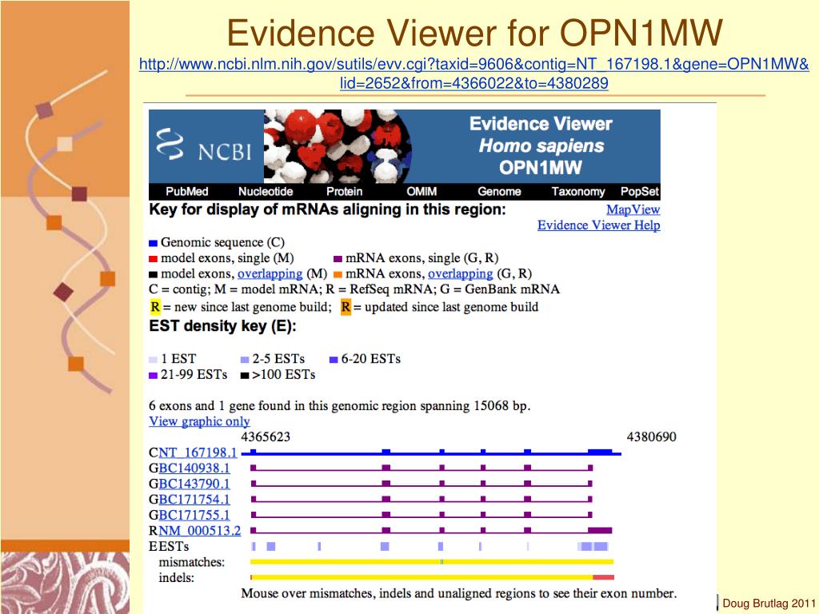Click the 'overlapping' link for model exons
819x614 pixels.
point(270,273)
